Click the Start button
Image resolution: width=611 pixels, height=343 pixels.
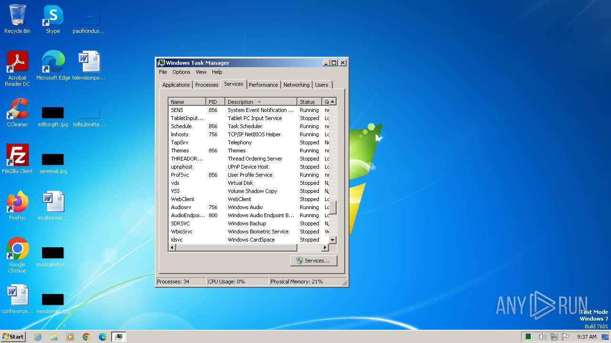13,337
